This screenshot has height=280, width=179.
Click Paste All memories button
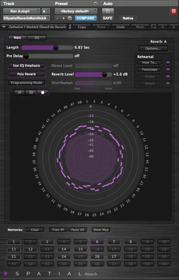(x=78, y=230)
